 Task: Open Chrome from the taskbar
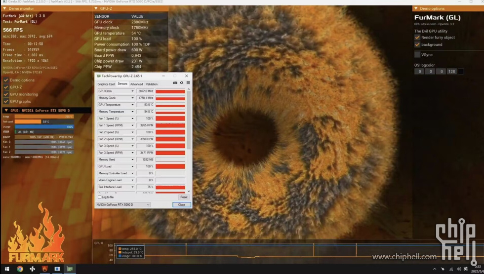click(20, 269)
